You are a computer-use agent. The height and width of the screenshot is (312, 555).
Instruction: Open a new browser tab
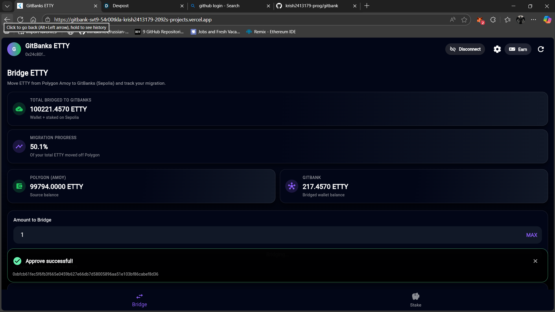[367, 6]
